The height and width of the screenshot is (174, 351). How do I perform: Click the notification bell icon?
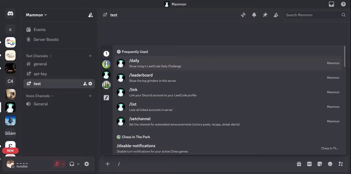(254, 15)
